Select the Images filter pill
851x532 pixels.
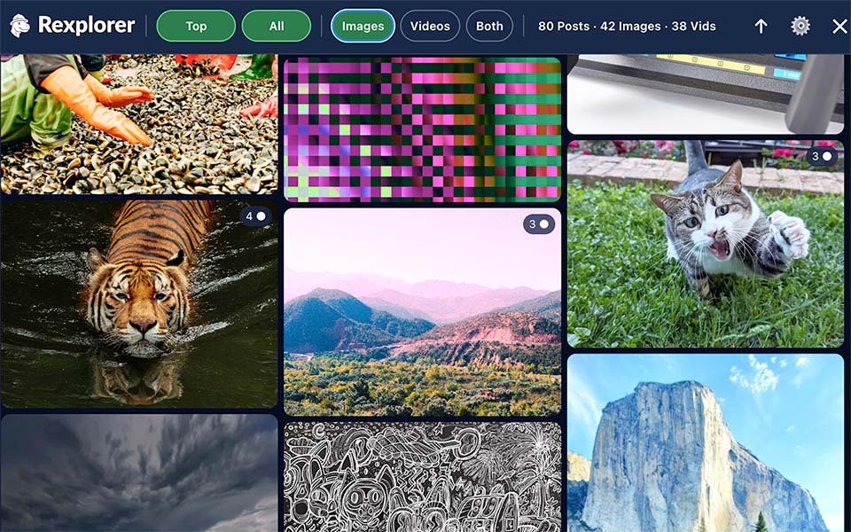363,26
